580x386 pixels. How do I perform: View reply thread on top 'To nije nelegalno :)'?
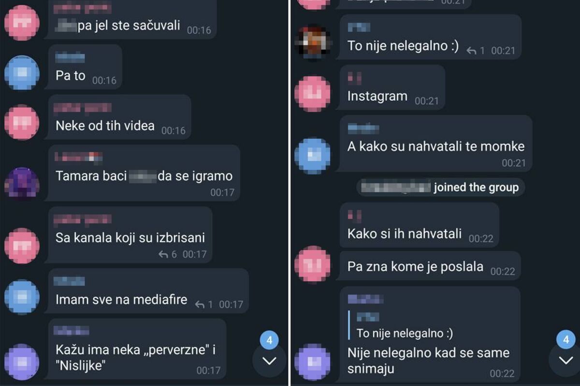(476, 50)
